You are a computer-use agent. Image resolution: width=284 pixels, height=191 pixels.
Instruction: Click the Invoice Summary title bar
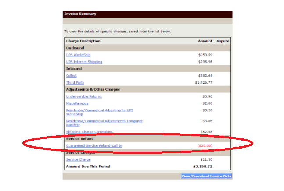point(147,14)
